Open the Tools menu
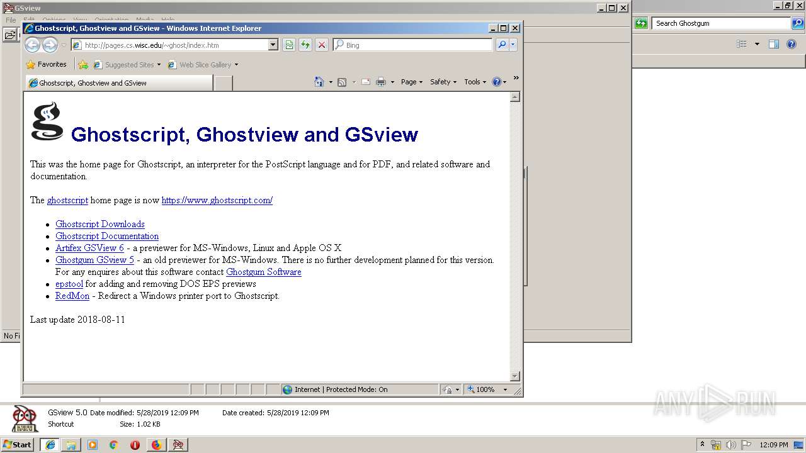Screen dimensions: 806x453 pyautogui.click(x=475, y=82)
